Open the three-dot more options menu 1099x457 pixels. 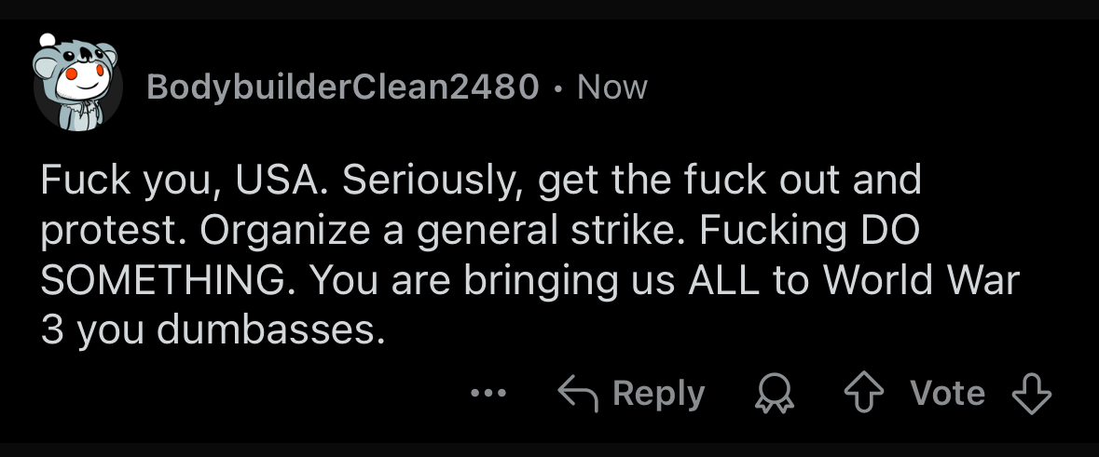click(x=488, y=394)
